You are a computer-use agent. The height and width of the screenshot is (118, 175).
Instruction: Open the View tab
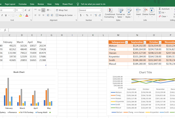49,4
